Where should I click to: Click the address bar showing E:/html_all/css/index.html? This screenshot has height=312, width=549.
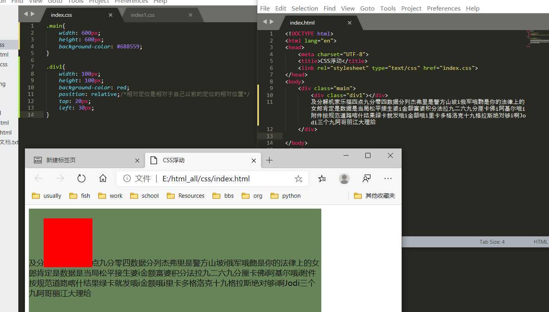pyautogui.click(x=213, y=179)
